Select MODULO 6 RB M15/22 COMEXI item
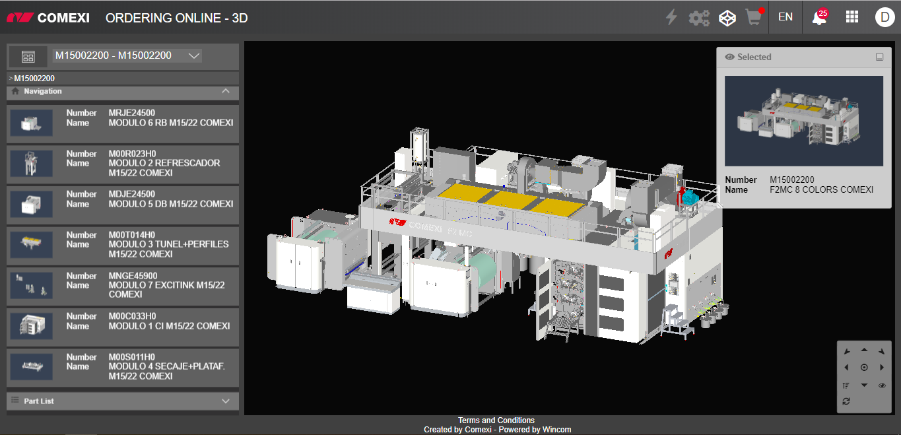The image size is (901, 435). click(x=123, y=123)
